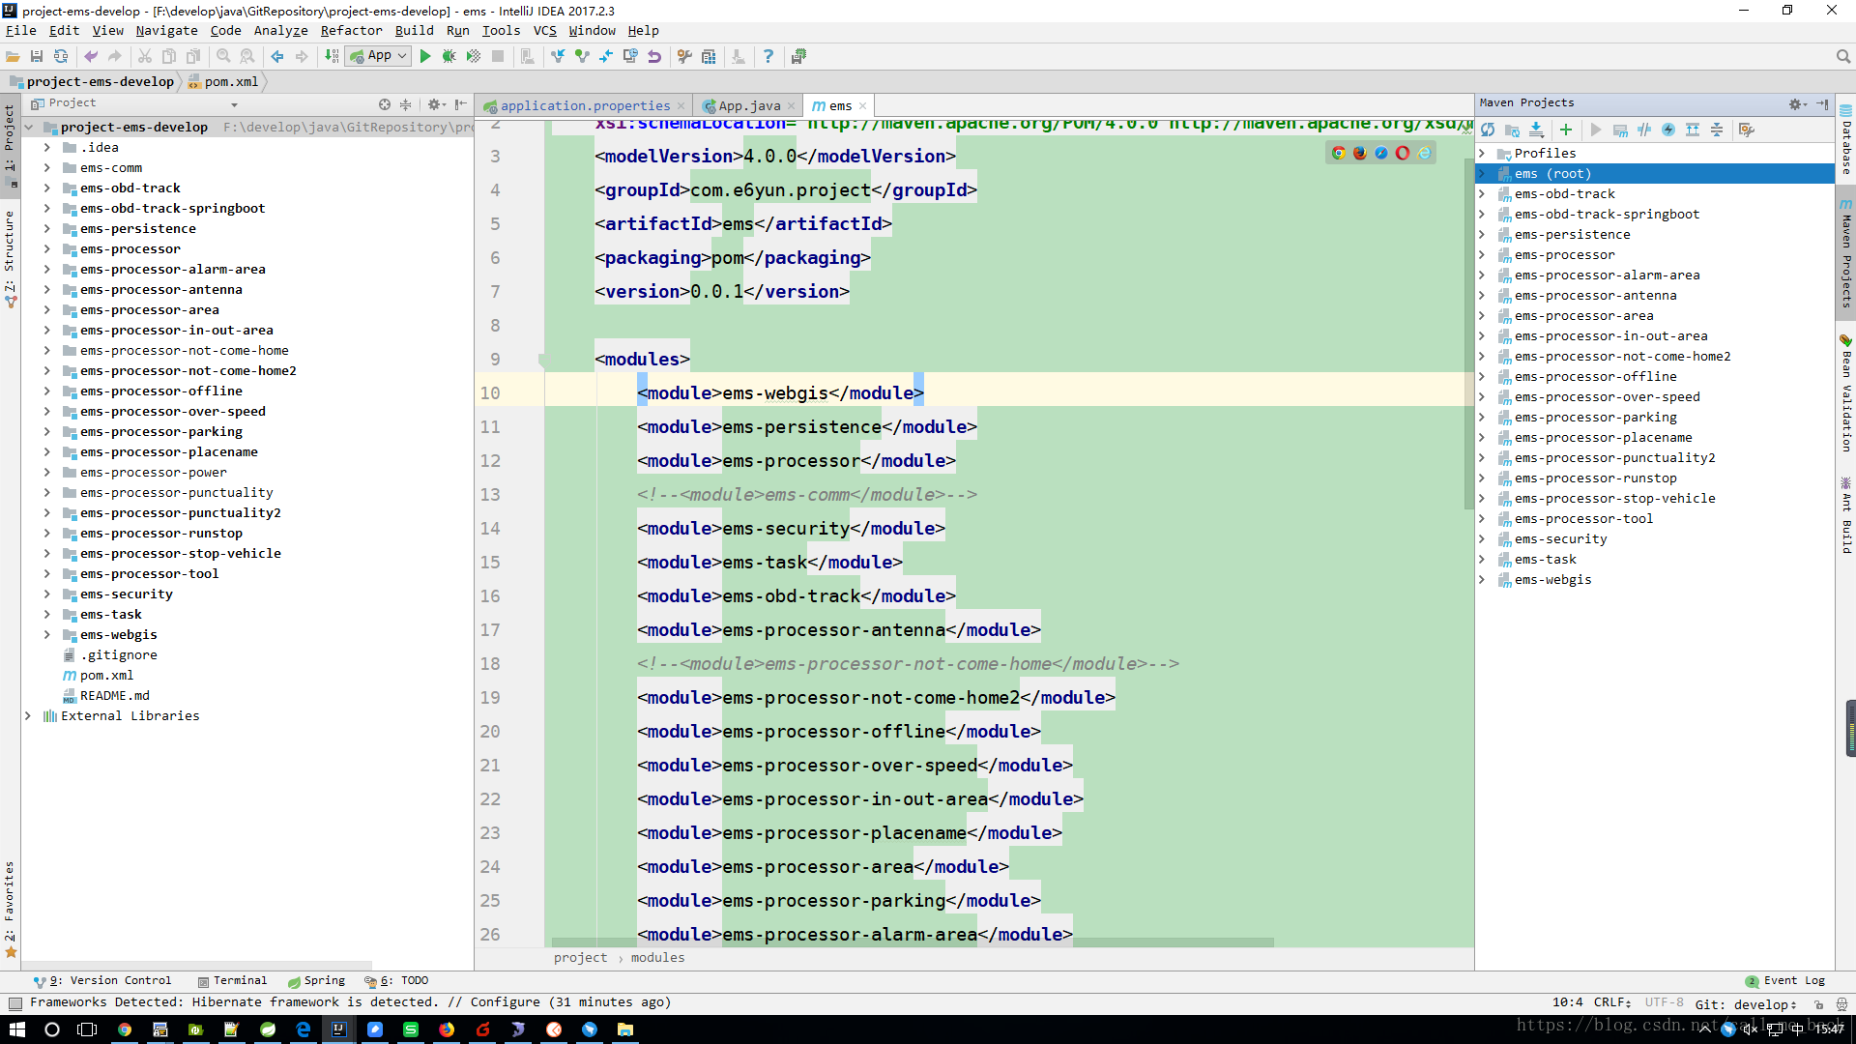Click the editor horizontal scrollbar
Image resolution: width=1856 pixels, height=1044 pixels.
[912, 942]
